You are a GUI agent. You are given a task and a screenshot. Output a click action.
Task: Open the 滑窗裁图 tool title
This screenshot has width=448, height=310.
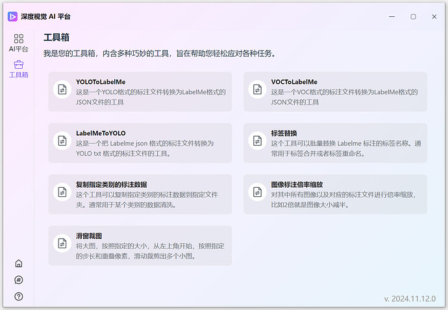click(89, 236)
